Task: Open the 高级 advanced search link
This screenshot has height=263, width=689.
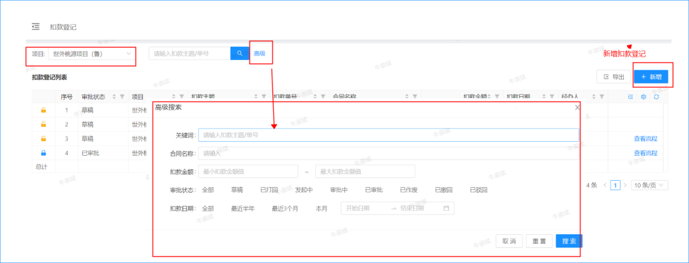Action: (259, 54)
